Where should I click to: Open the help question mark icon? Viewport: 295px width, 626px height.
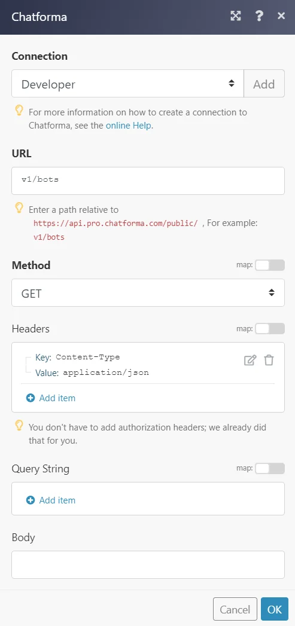[259, 16]
